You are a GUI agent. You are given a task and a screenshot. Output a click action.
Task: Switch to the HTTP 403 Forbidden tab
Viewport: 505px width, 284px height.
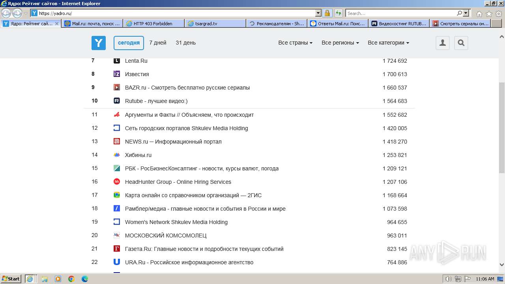click(154, 24)
